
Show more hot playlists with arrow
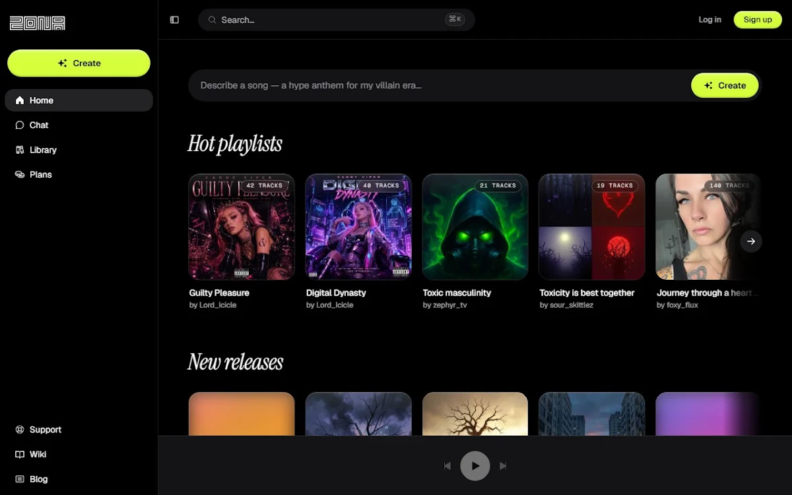[x=750, y=241]
